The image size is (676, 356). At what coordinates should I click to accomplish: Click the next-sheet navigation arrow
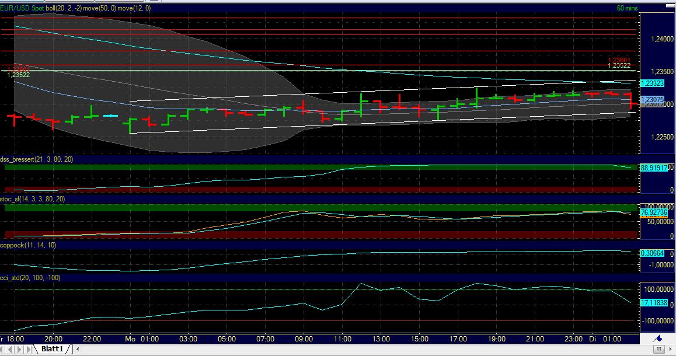(18, 349)
